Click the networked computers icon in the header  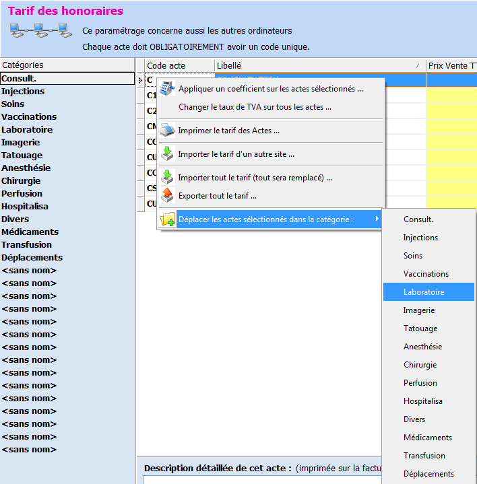(40, 30)
